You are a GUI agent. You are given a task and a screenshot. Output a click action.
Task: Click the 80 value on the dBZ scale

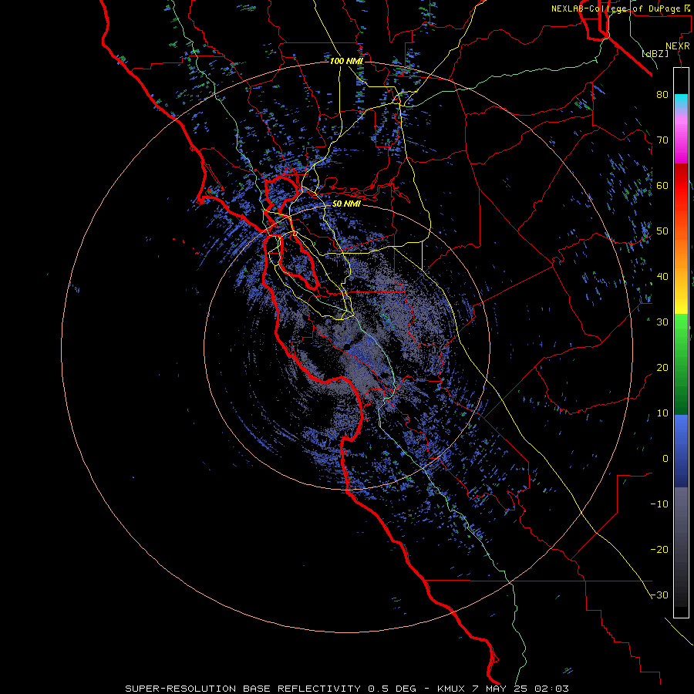pyautogui.click(x=662, y=94)
